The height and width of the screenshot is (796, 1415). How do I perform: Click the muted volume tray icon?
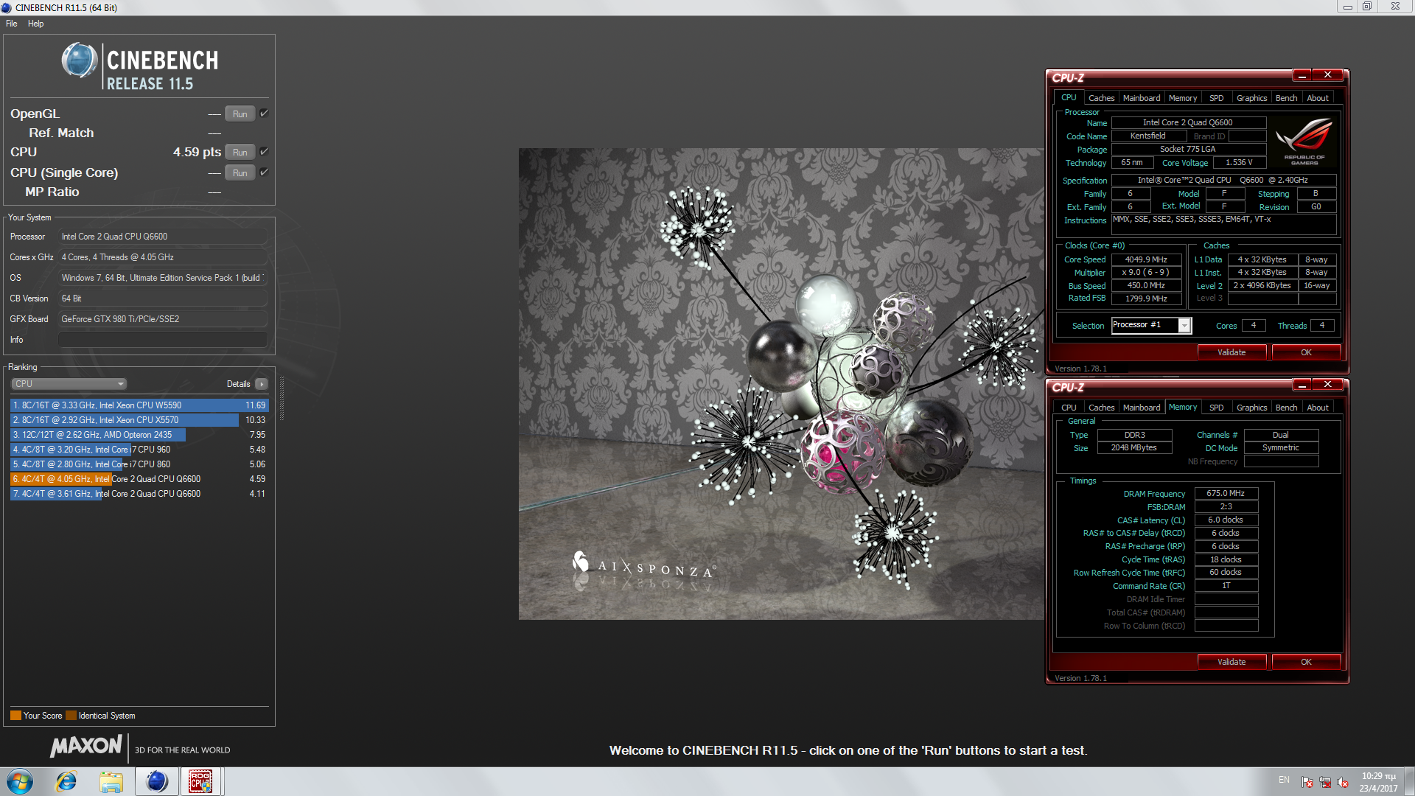(1343, 782)
